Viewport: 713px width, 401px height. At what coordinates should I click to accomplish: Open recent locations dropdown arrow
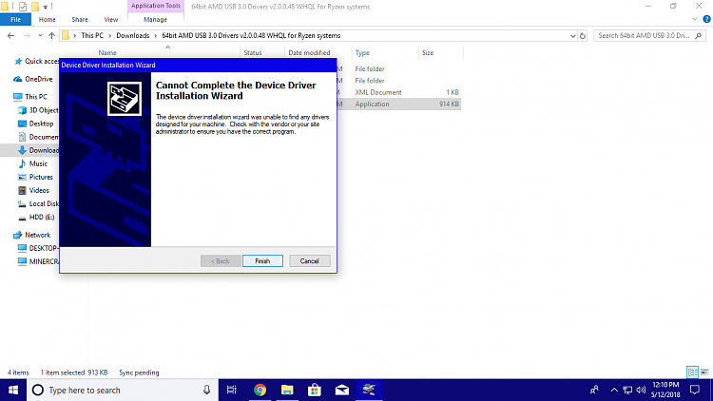[x=40, y=35]
